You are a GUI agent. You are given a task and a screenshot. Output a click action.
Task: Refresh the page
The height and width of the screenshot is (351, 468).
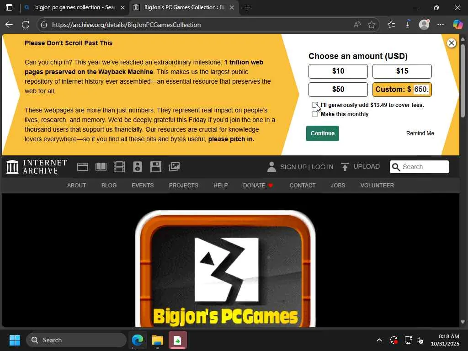coord(26,25)
